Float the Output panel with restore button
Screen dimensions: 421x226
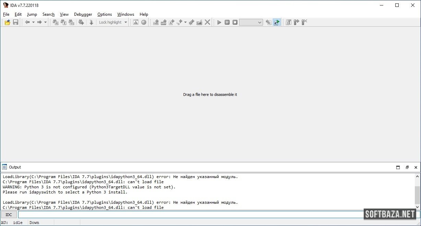click(407, 167)
